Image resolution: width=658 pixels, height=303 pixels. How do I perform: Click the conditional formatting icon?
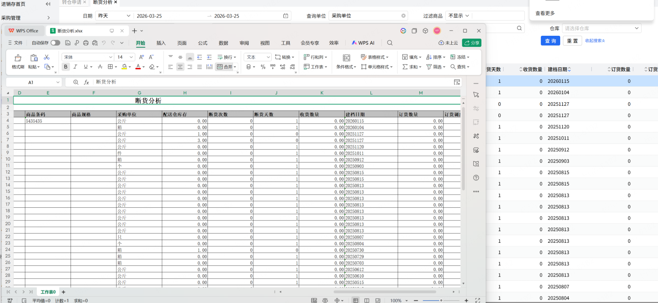click(x=346, y=58)
